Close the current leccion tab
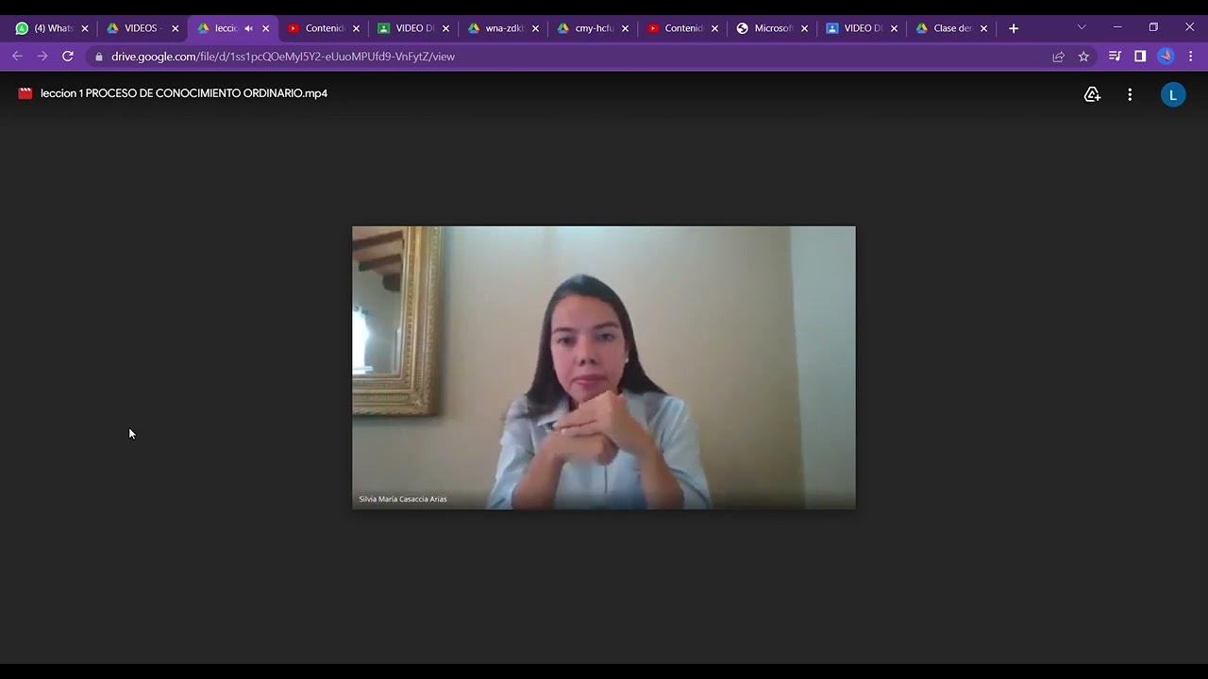The height and width of the screenshot is (679, 1208). [x=265, y=28]
